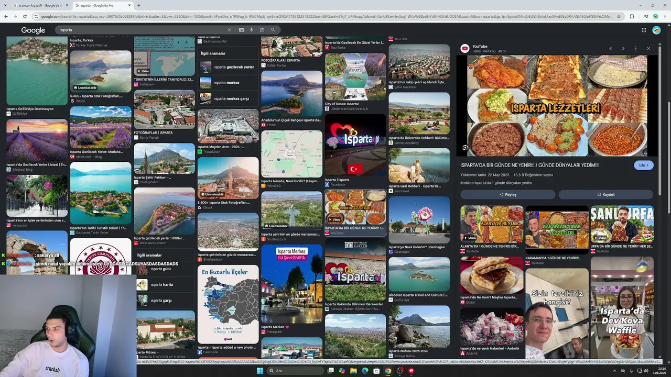Viewport: 671px width, 377px height.
Task: Search by image with the Lens icon
Action: (262, 30)
